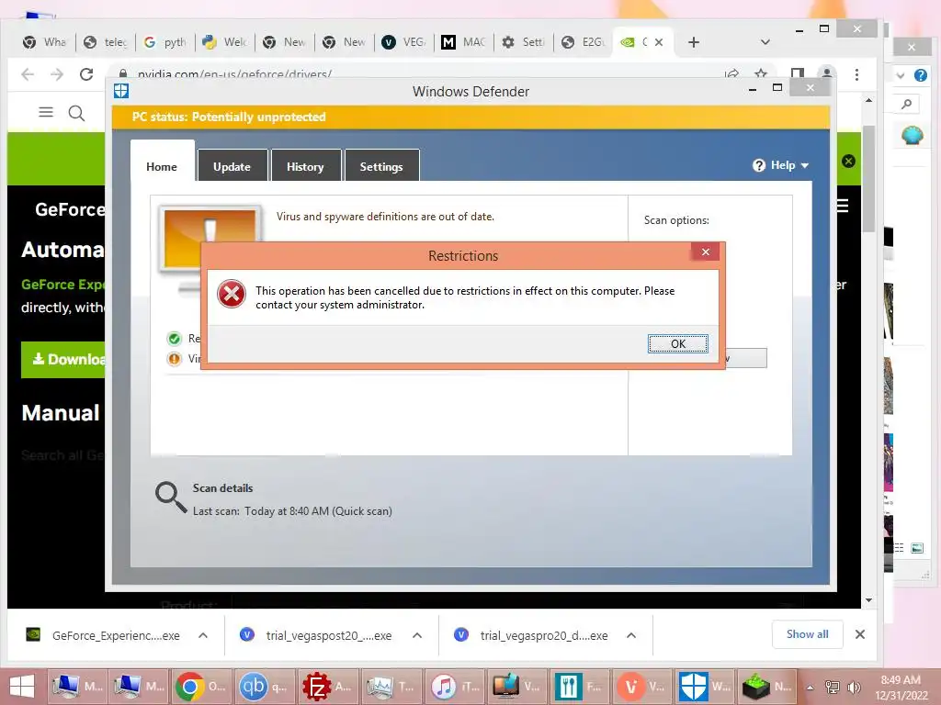Open Task Manager from the taskbar
941x705 pixels.
(390, 687)
